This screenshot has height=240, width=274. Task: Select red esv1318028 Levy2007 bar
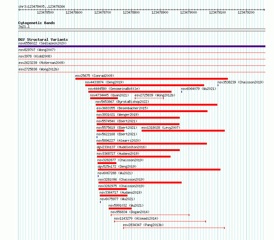[x=183, y=131]
